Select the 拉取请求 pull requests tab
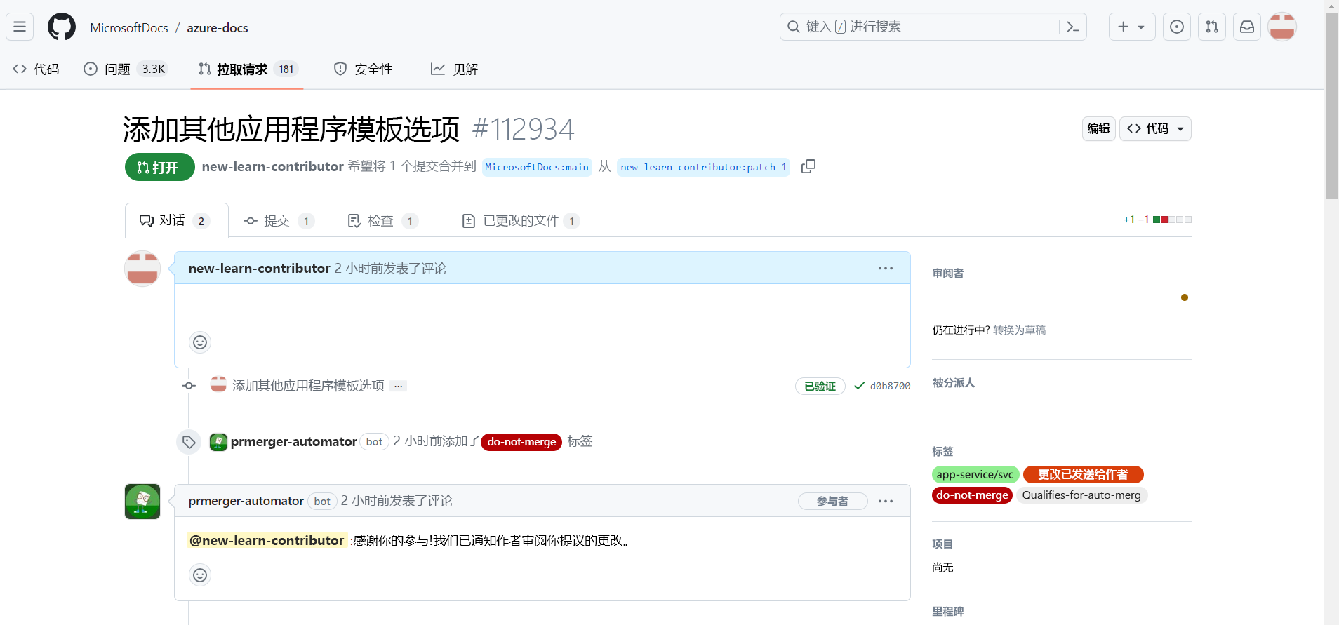 click(247, 69)
